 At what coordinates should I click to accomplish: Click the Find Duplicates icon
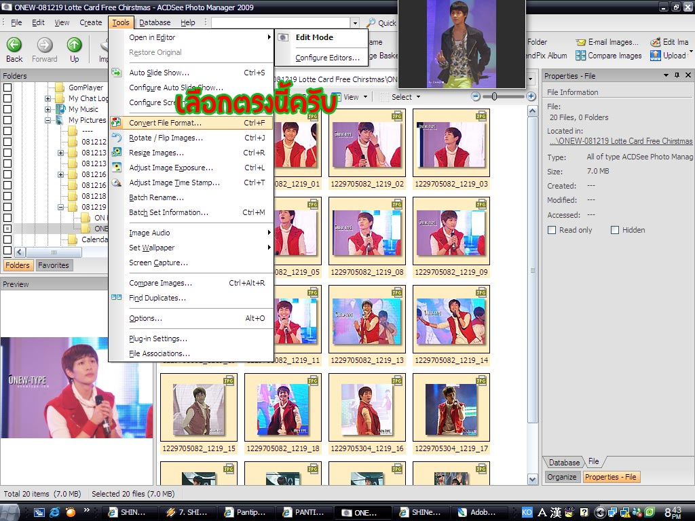pyautogui.click(x=117, y=298)
